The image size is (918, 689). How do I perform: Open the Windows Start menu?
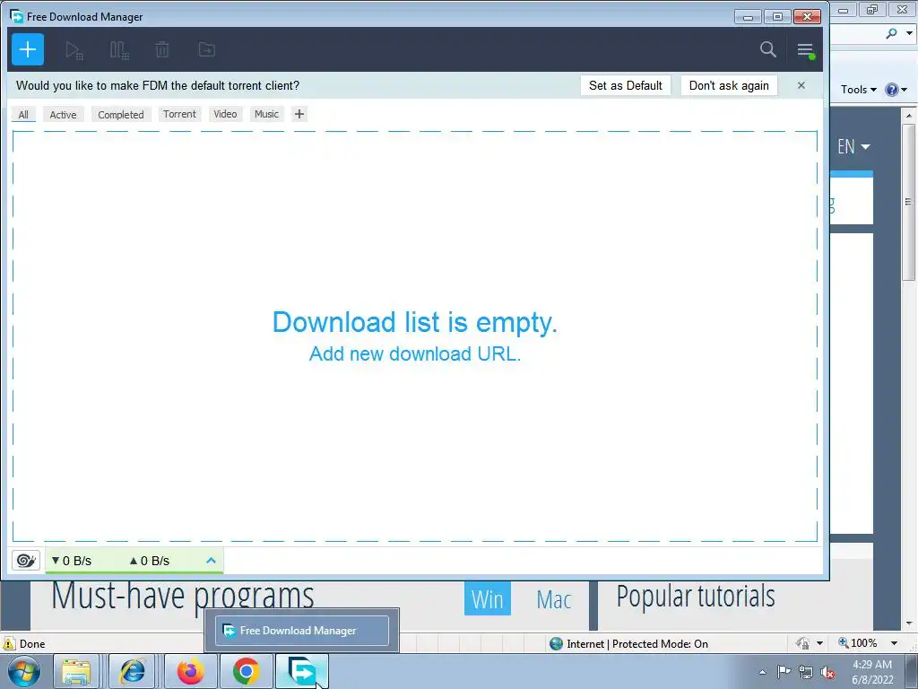(x=24, y=671)
